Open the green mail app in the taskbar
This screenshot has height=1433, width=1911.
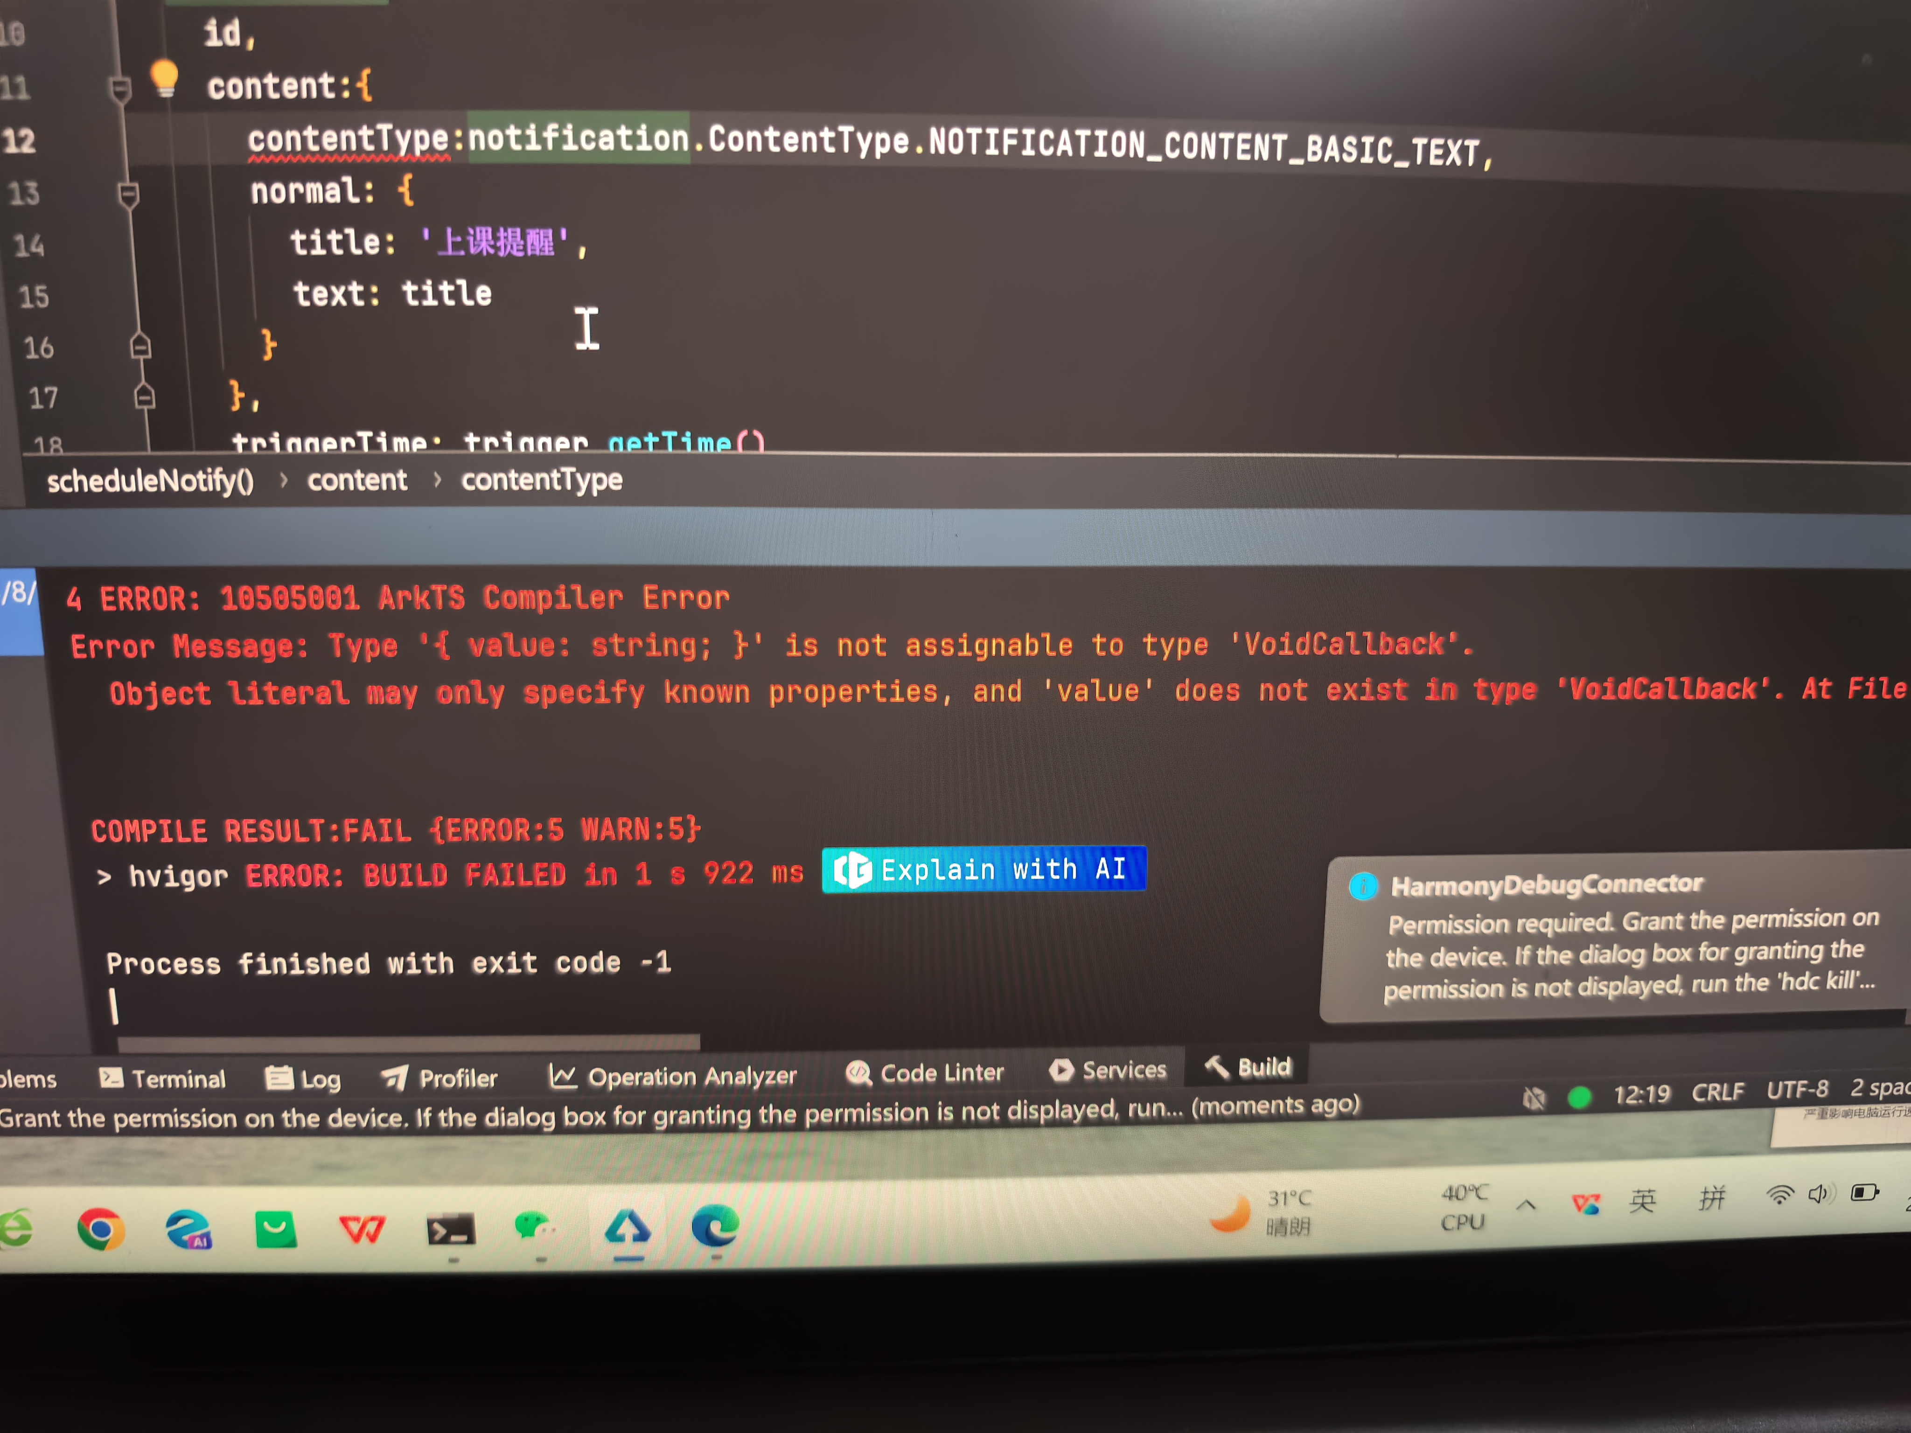(x=276, y=1229)
